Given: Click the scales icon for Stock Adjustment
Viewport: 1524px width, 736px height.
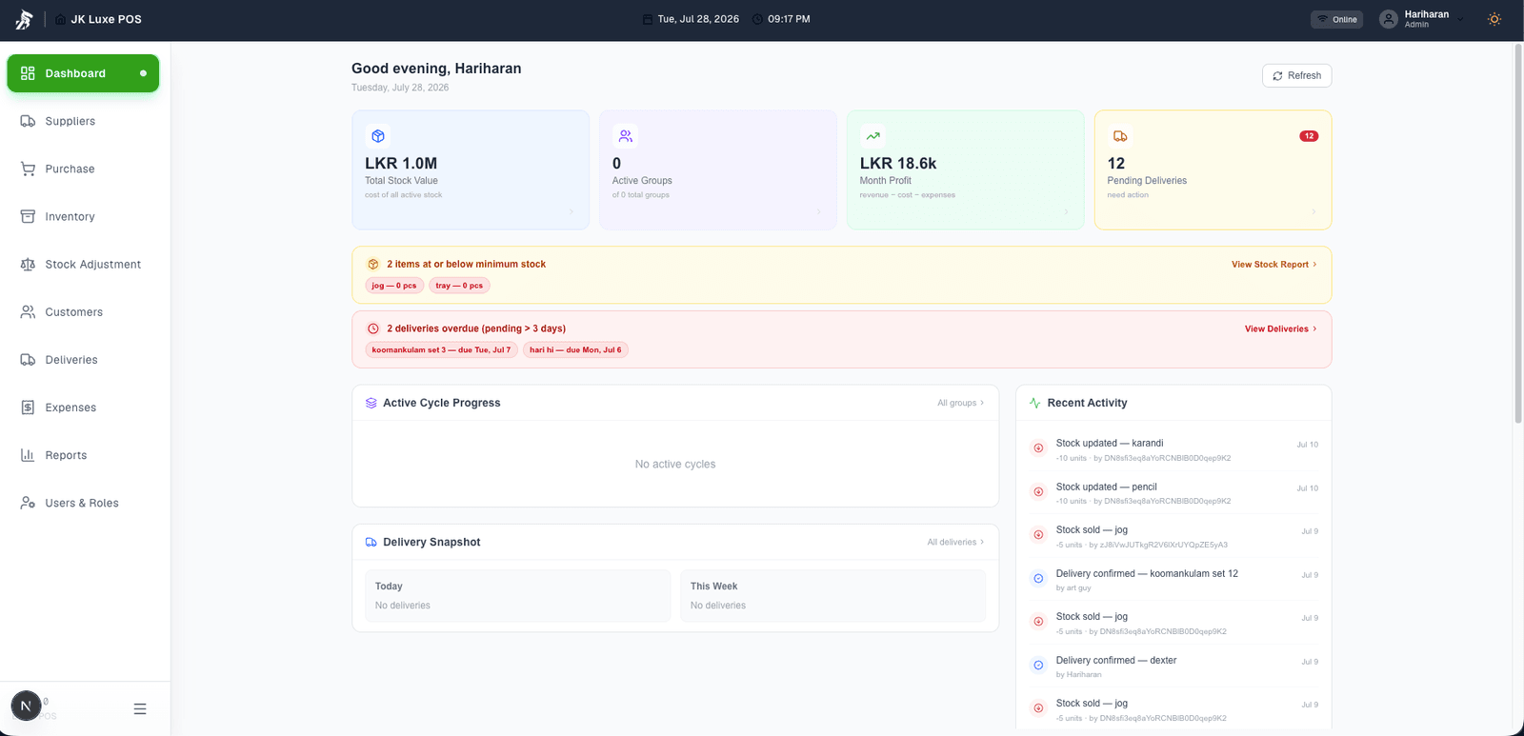Looking at the screenshot, I should pos(28,264).
